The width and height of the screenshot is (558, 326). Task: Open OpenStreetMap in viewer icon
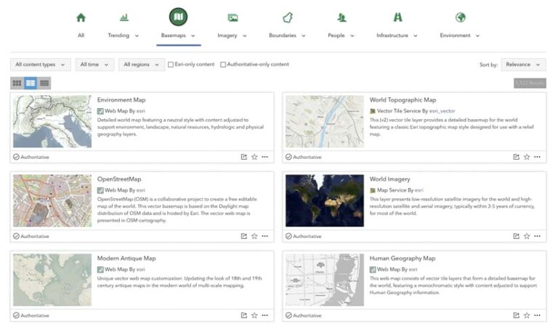point(244,236)
